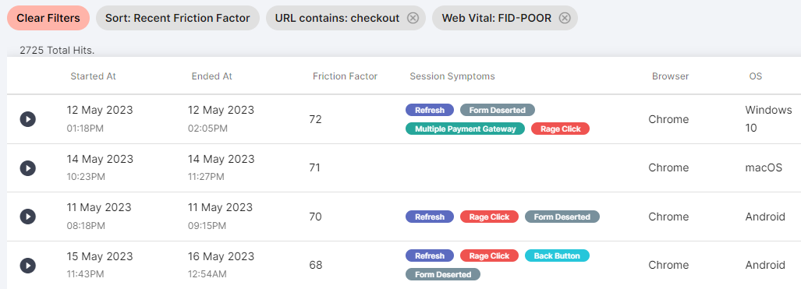Click the Ended At column header

click(212, 76)
